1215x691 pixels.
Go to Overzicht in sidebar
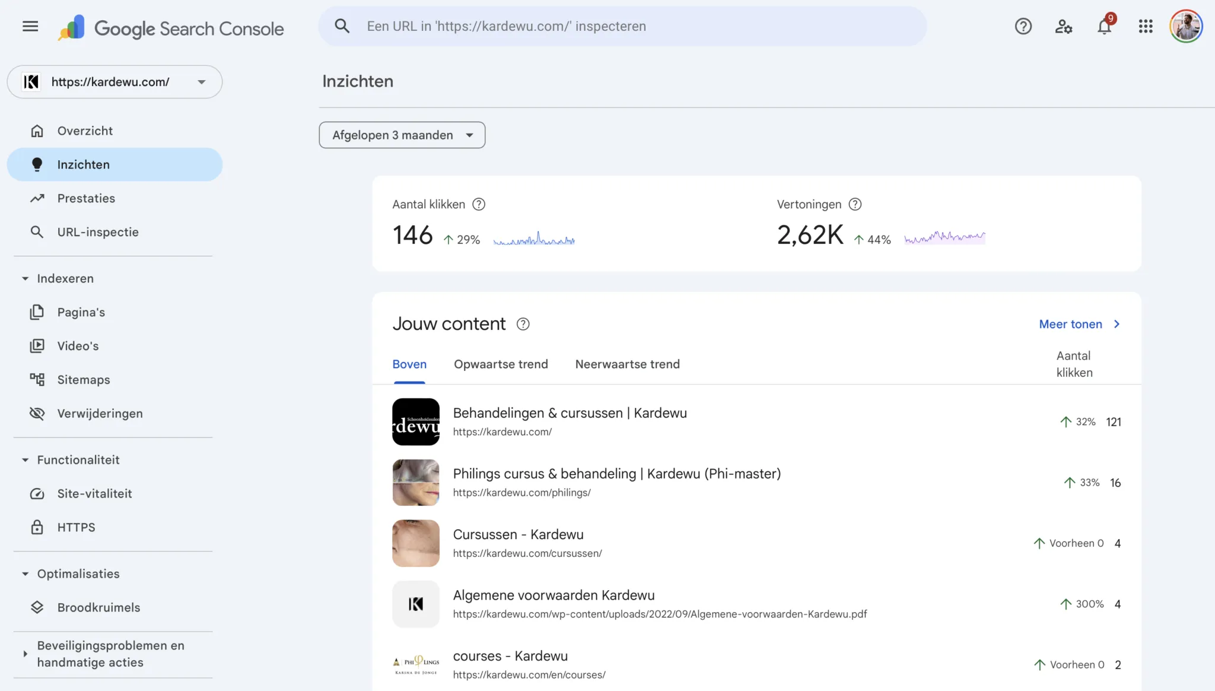click(114, 130)
